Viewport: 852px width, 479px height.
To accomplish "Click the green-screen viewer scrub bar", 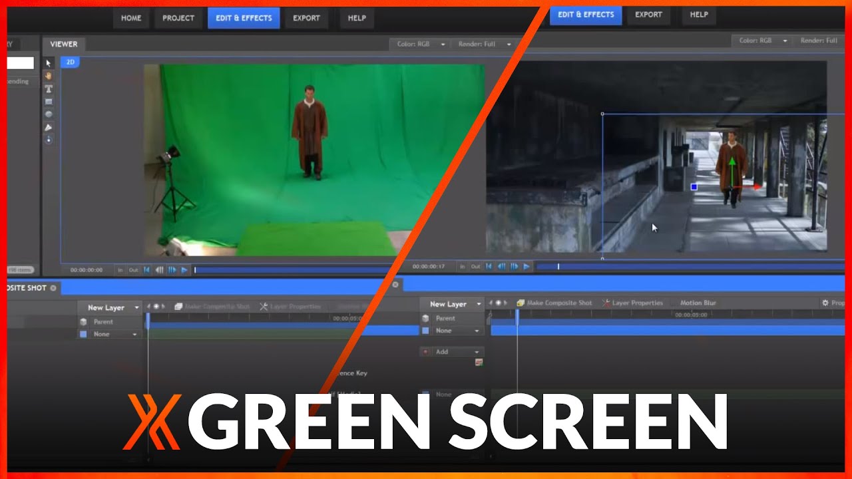I will (x=292, y=270).
